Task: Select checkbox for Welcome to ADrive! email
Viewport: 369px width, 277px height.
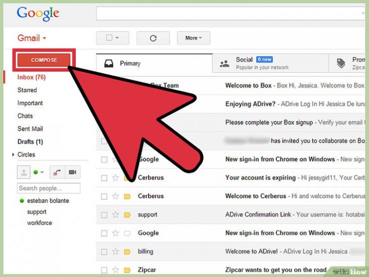Action: pos(104,252)
